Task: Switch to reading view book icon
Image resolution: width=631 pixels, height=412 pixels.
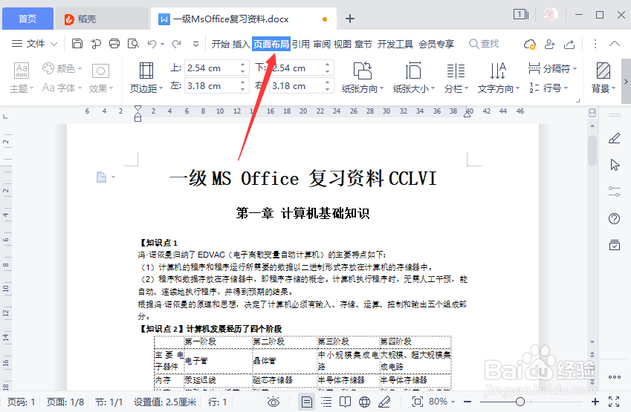Action: [x=345, y=402]
